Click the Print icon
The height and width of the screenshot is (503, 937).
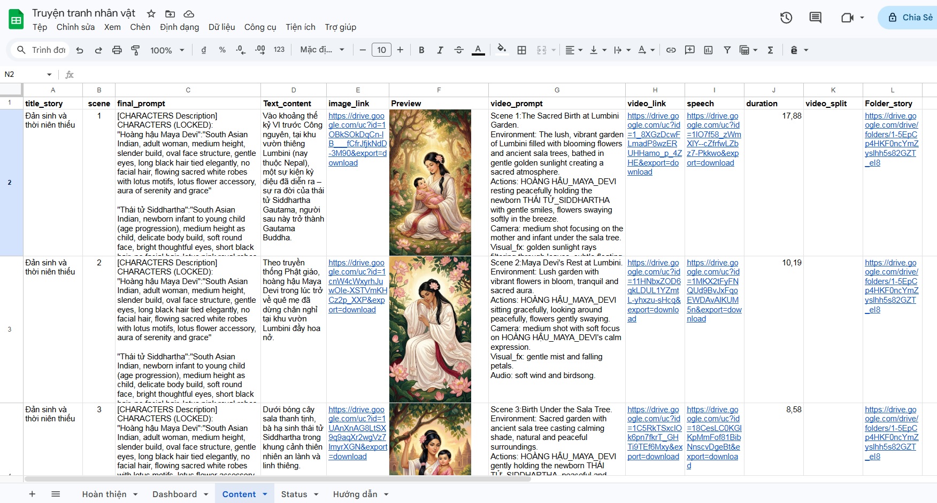(117, 50)
